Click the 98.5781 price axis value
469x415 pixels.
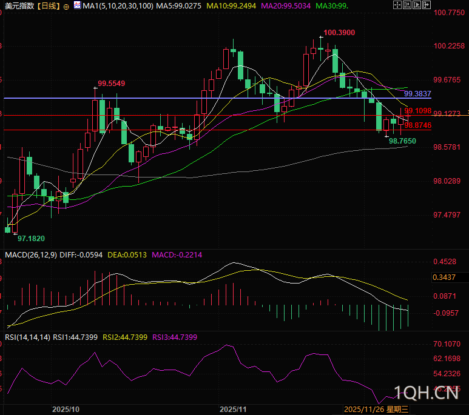[447, 147]
